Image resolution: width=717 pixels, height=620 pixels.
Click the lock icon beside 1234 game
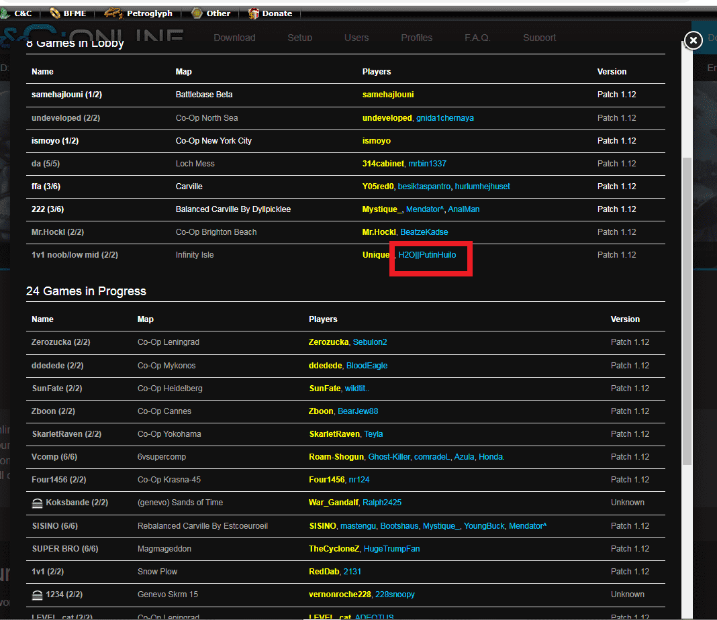38,595
